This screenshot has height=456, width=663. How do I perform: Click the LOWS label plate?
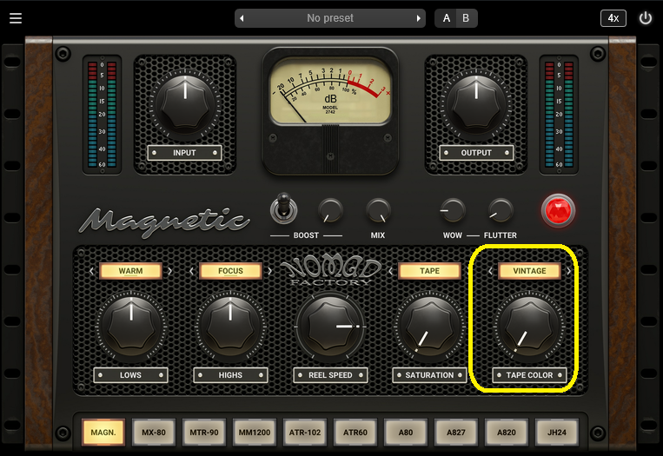pos(130,375)
